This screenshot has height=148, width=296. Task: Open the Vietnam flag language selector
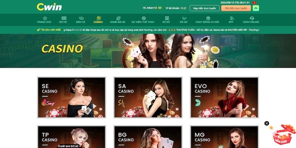254,3
